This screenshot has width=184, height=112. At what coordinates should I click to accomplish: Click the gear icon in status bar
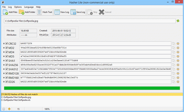point(4,109)
